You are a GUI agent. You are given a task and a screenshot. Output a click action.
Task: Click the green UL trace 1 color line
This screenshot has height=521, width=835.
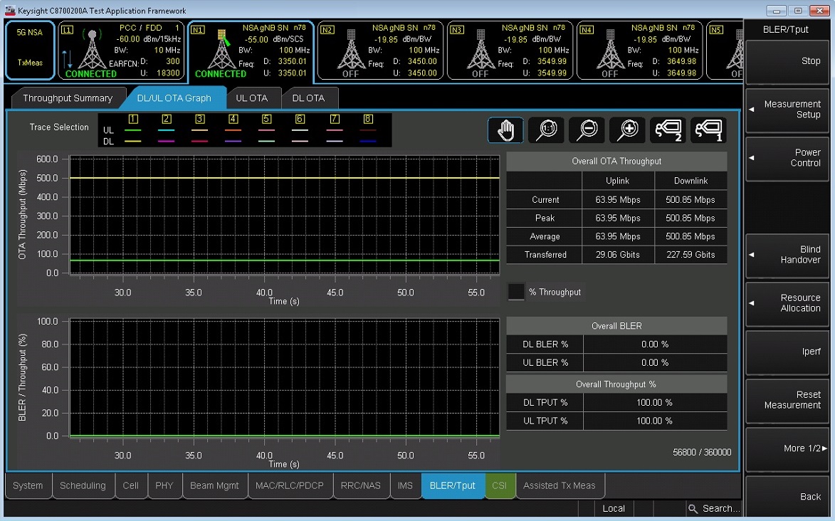[x=132, y=130]
